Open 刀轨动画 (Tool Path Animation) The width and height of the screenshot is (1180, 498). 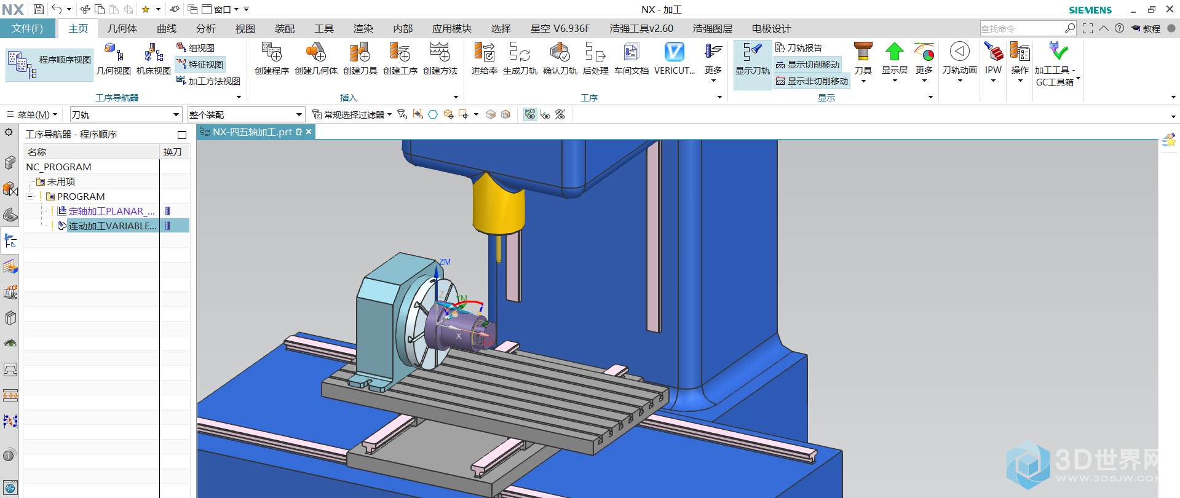point(960,60)
